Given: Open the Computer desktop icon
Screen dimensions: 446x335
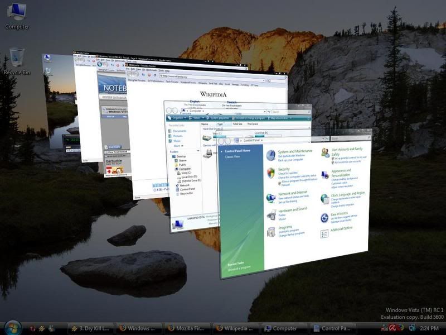Looking at the screenshot, I should [x=17, y=16].
